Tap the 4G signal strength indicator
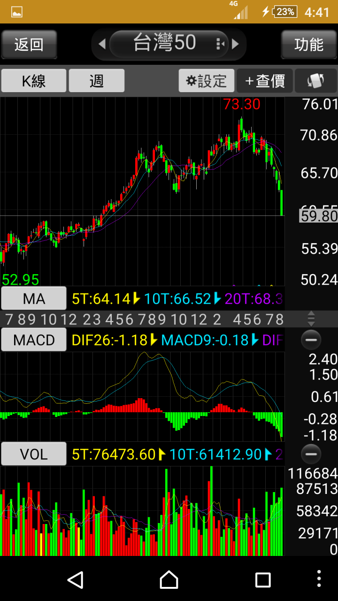 click(x=239, y=10)
